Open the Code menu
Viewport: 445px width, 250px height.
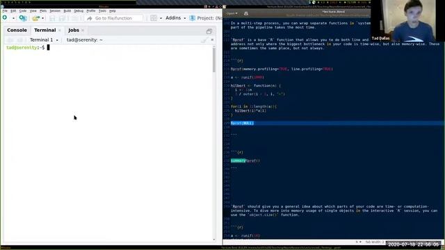[23, 11]
